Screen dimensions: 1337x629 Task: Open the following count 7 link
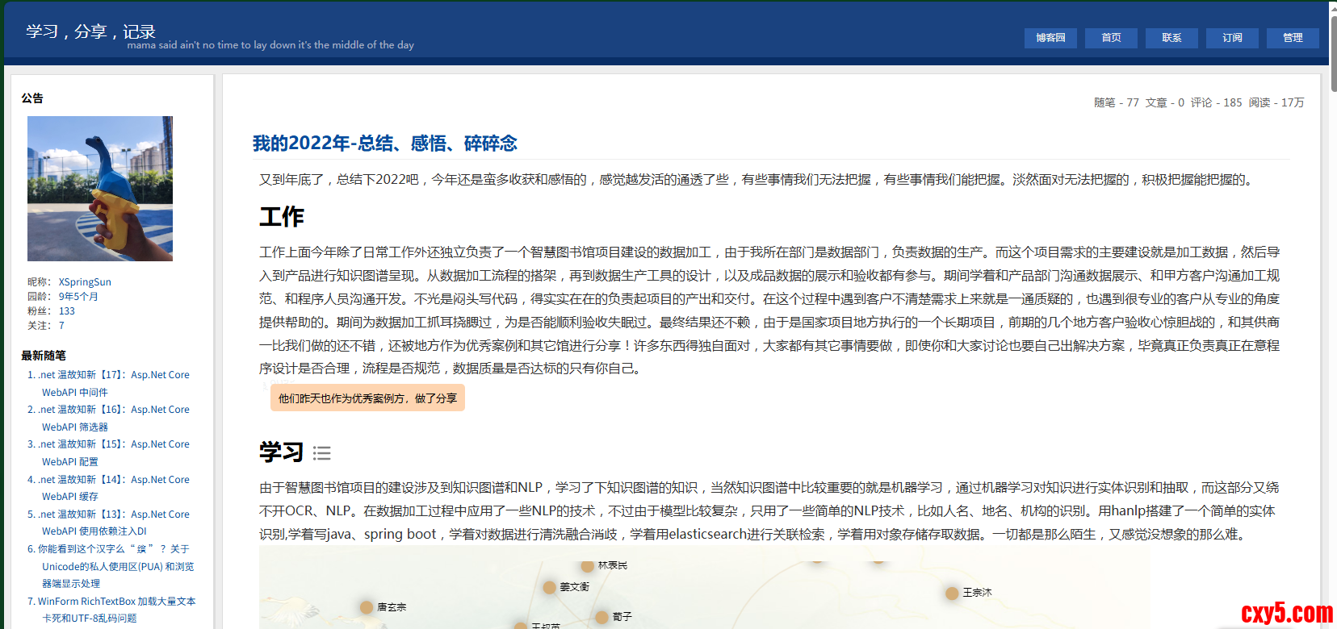point(61,326)
